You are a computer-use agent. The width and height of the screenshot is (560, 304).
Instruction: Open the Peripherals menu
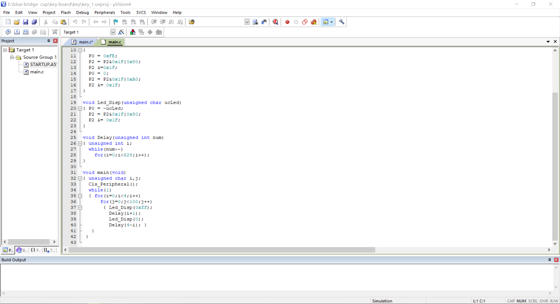click(x=105, y=13)
